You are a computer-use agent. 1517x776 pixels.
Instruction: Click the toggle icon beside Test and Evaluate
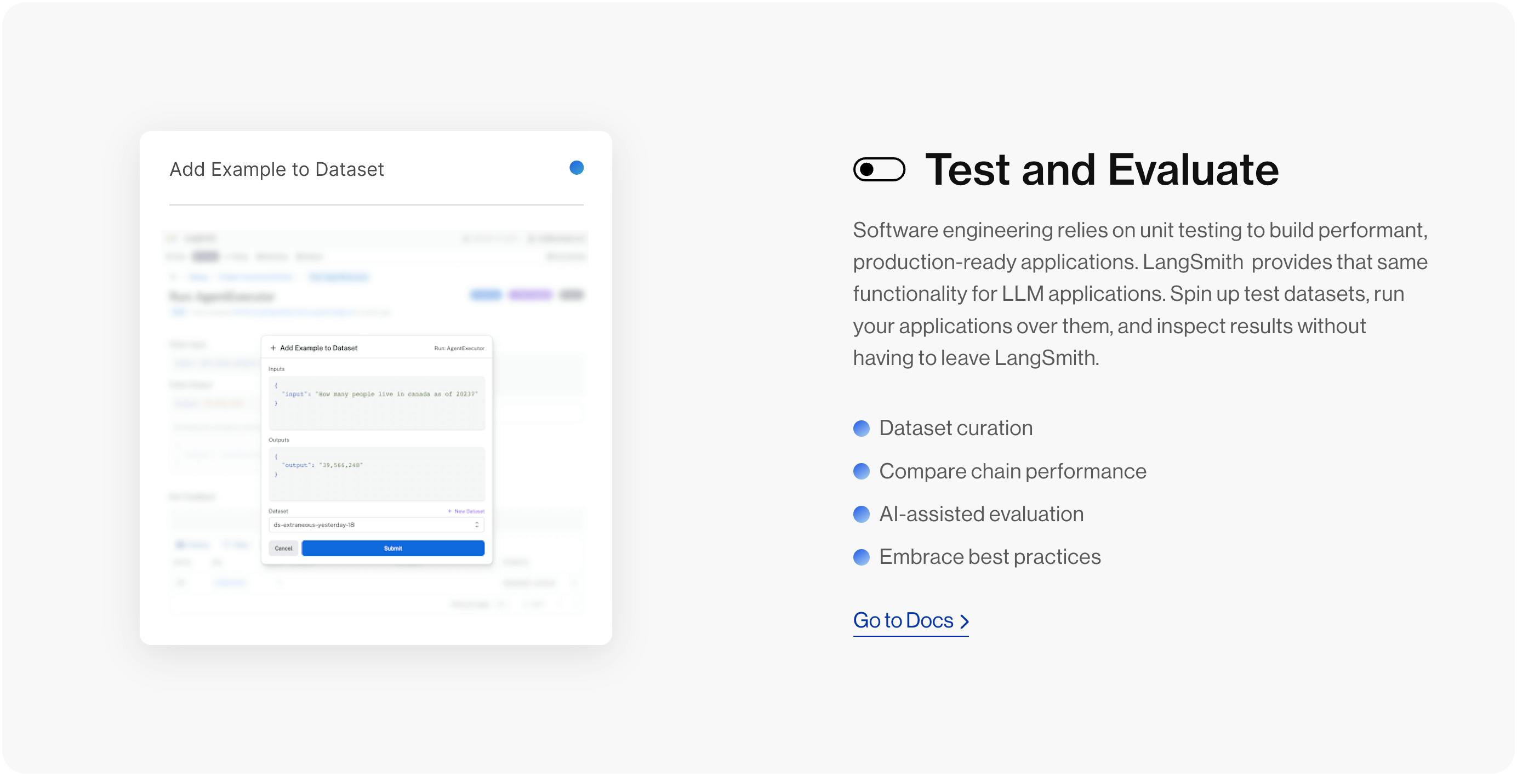[879, 169]
